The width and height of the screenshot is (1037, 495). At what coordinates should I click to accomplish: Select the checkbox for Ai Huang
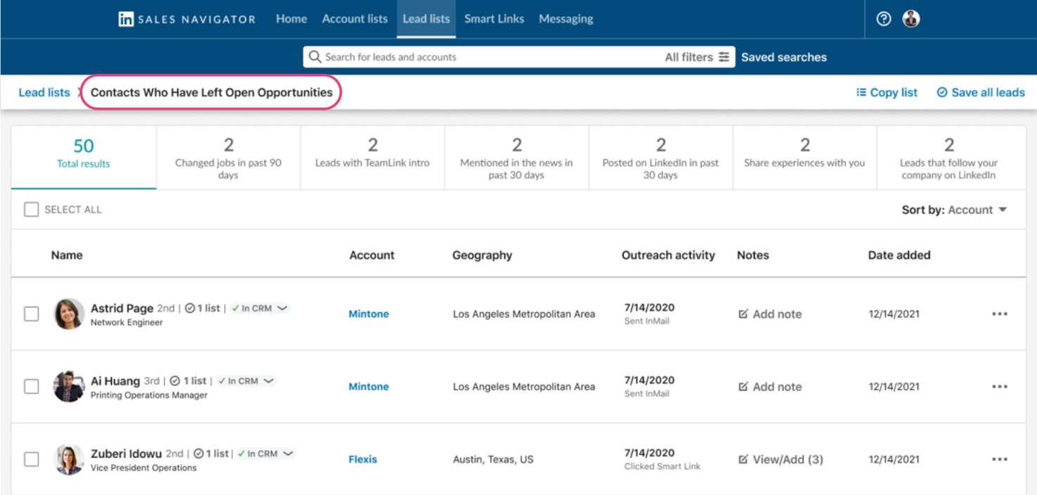point(31,386)
